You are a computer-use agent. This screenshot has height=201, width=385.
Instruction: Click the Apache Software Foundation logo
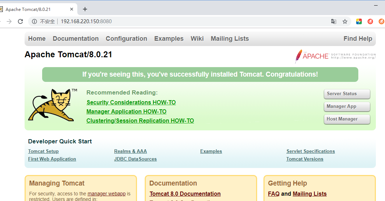point(335,56)
